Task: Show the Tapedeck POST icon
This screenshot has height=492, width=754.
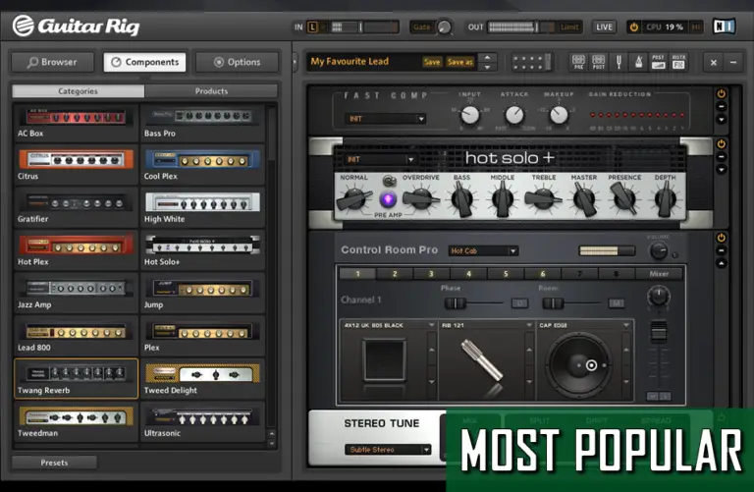Action: [x=599, y=62]
